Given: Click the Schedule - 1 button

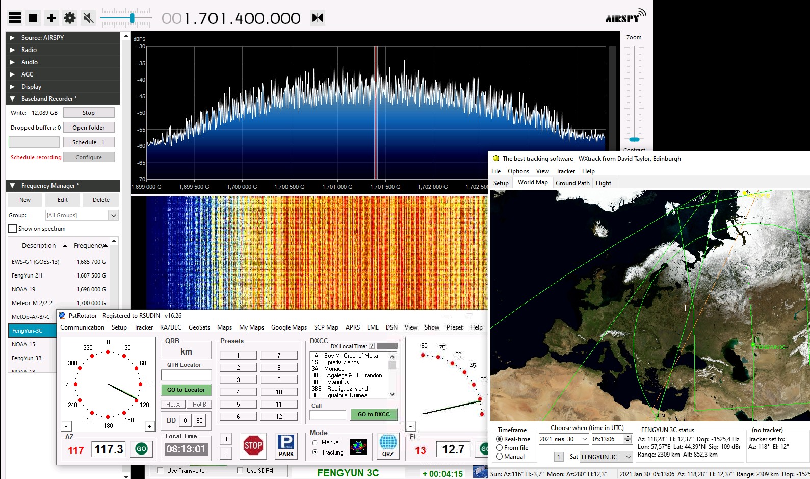Looking at the screenshot, I should tap(89, 142).
